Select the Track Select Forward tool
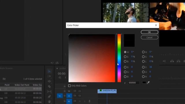The image size is (185, 104). (49, 76)
